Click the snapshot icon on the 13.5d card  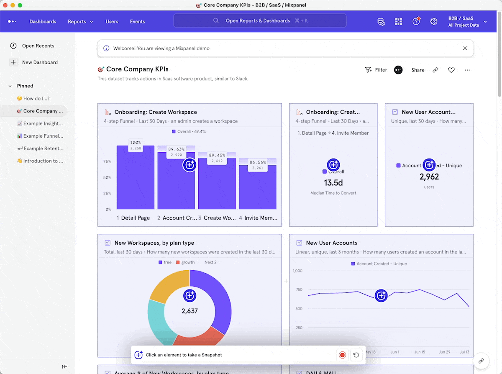pos(333,165)
